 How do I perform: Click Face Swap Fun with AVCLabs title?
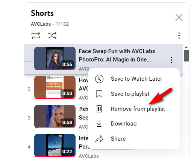(117, 55)
